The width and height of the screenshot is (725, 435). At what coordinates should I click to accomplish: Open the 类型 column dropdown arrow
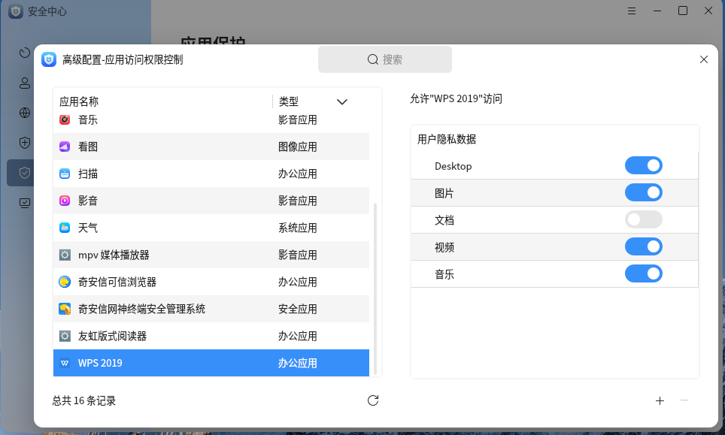(341, 101)
